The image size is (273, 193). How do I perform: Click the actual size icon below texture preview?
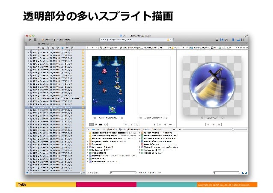click(x=214, y=125)
